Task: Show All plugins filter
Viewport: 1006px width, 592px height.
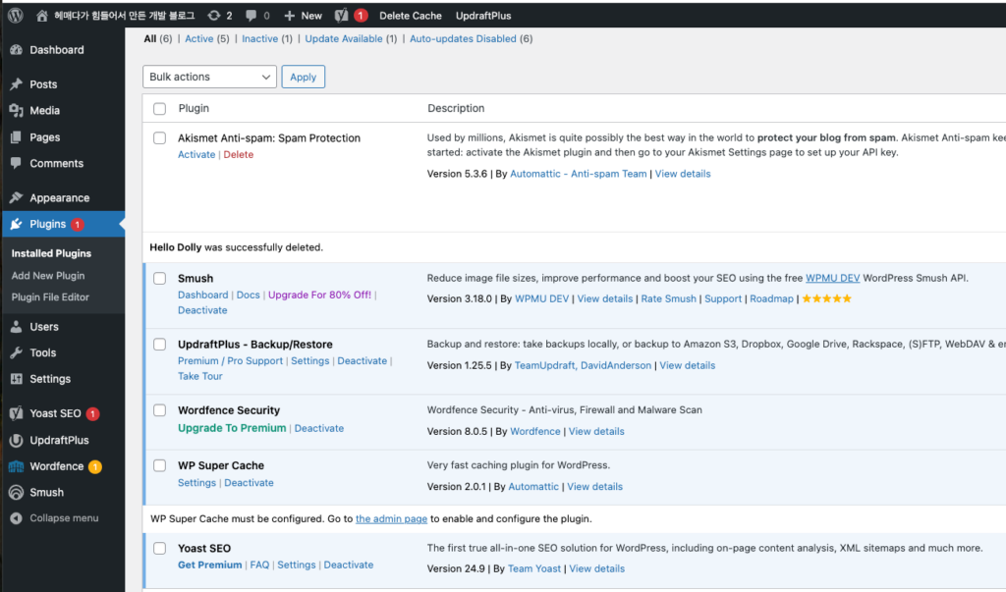Action: pyautogui.click(x=150, y=38)
